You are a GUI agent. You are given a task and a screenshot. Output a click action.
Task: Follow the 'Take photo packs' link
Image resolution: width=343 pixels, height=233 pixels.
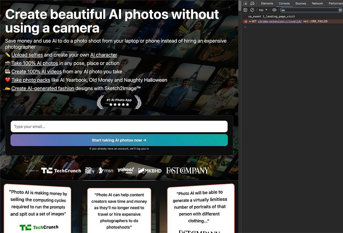pos(31,80)
